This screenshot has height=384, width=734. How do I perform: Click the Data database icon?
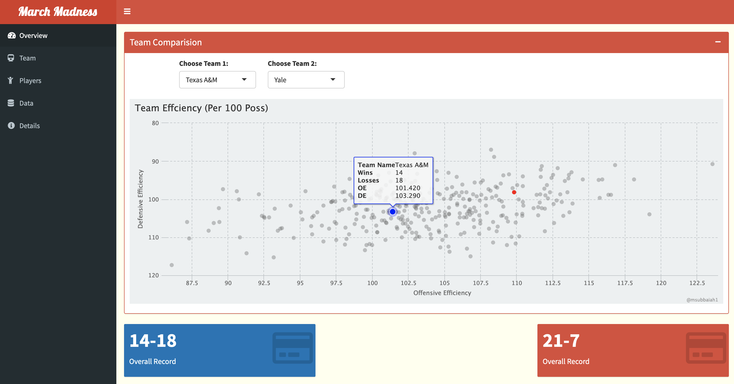[x=11, y=103]
